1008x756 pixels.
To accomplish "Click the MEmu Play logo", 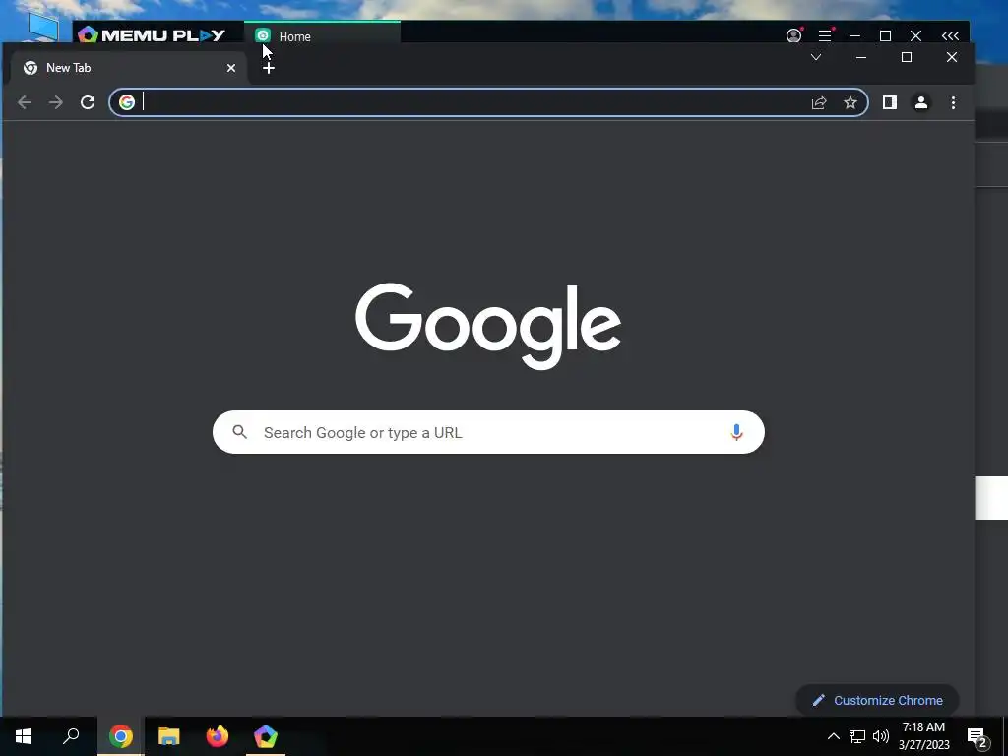I will pyautogui.click(x=152, y=34).
